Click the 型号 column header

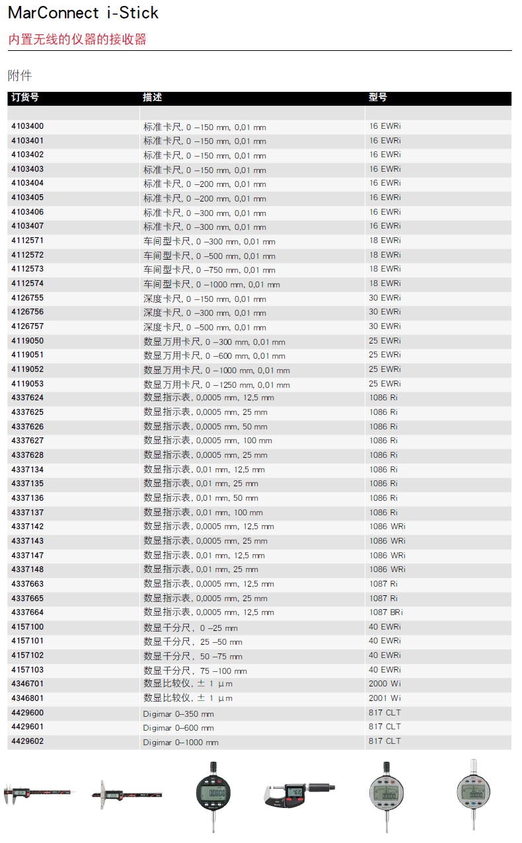(378, 98)
